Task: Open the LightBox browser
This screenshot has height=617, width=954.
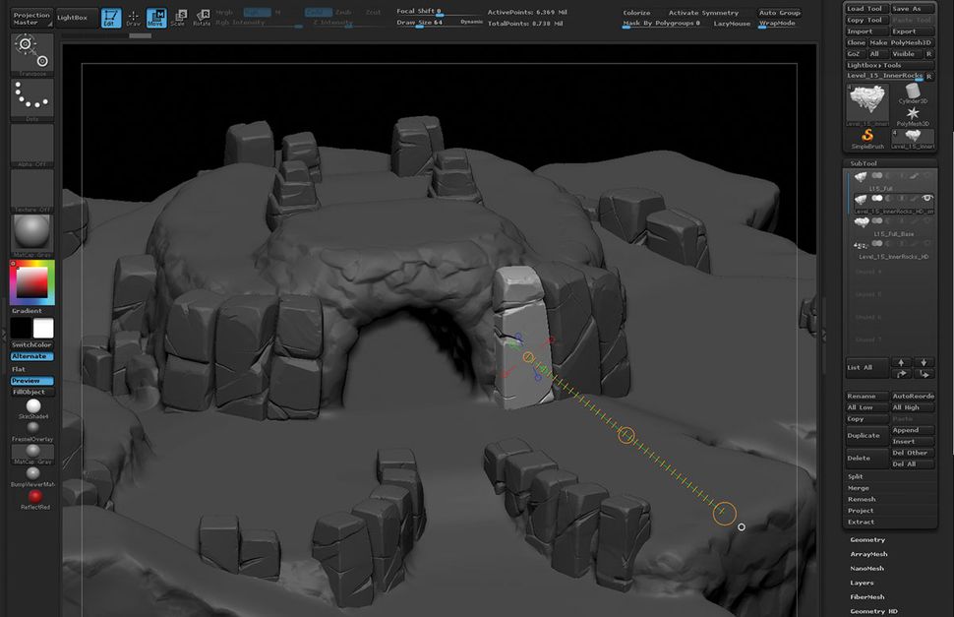Action: point(73,17)
